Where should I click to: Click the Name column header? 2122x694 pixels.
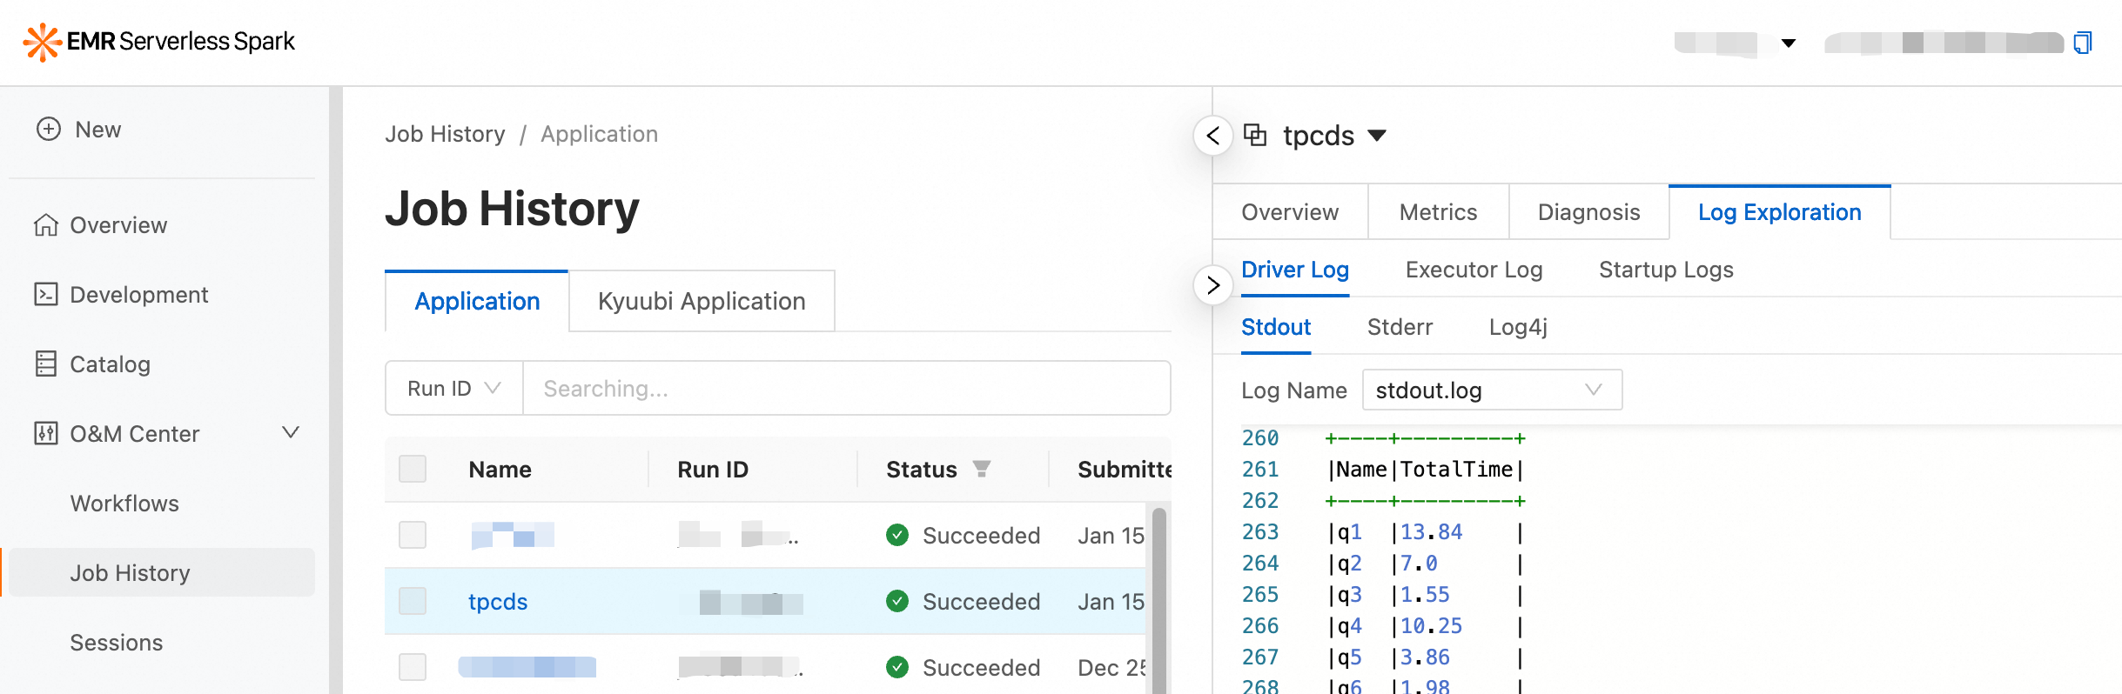pos(500,470)
